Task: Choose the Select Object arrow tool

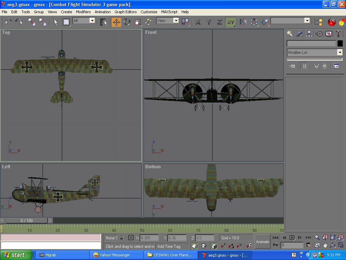Action: coord(55,22)
